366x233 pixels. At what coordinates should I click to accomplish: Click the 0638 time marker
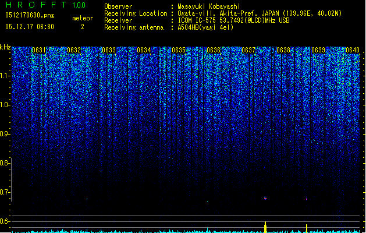pyautogui.click(x=283, y=50)
